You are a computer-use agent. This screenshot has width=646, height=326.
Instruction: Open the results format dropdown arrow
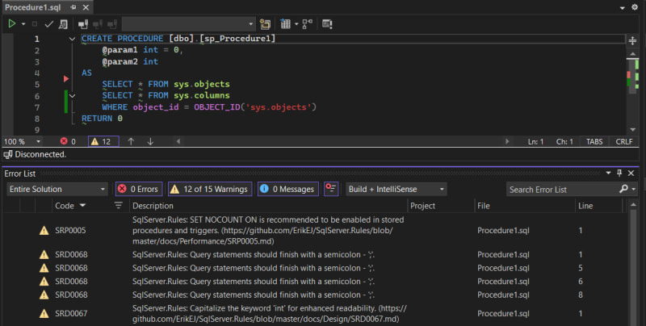296,24
